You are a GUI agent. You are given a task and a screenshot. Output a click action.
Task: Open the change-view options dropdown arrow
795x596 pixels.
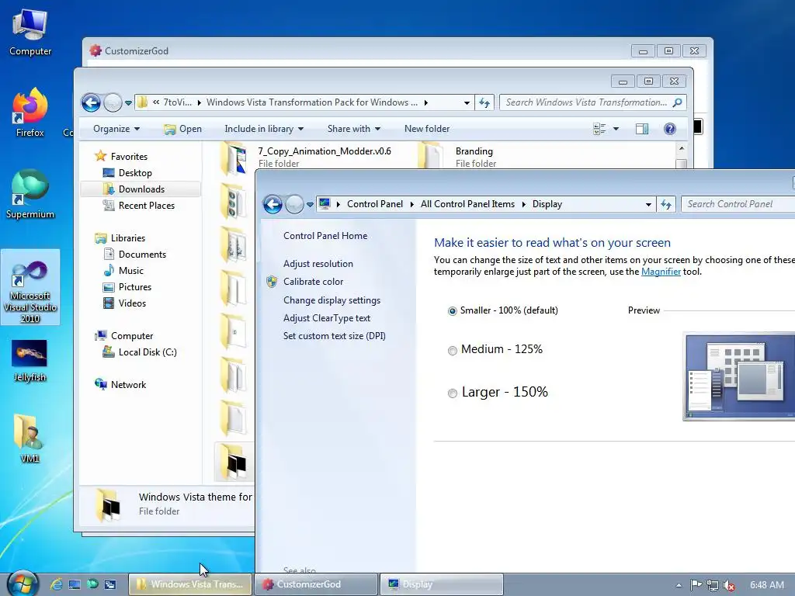[x=616, y=129]
